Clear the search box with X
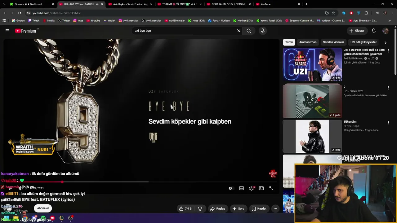Image resolution: width=397 pixels, height=223 pixels. click(x=239, y=31)
